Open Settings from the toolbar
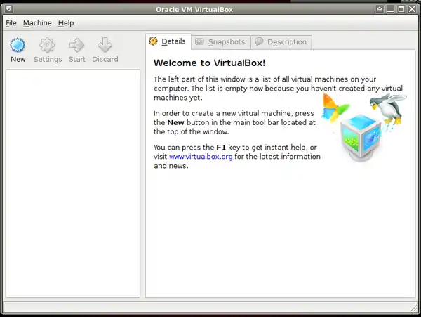The height and width of the screenshot is (317, 421). coord(48,46)
